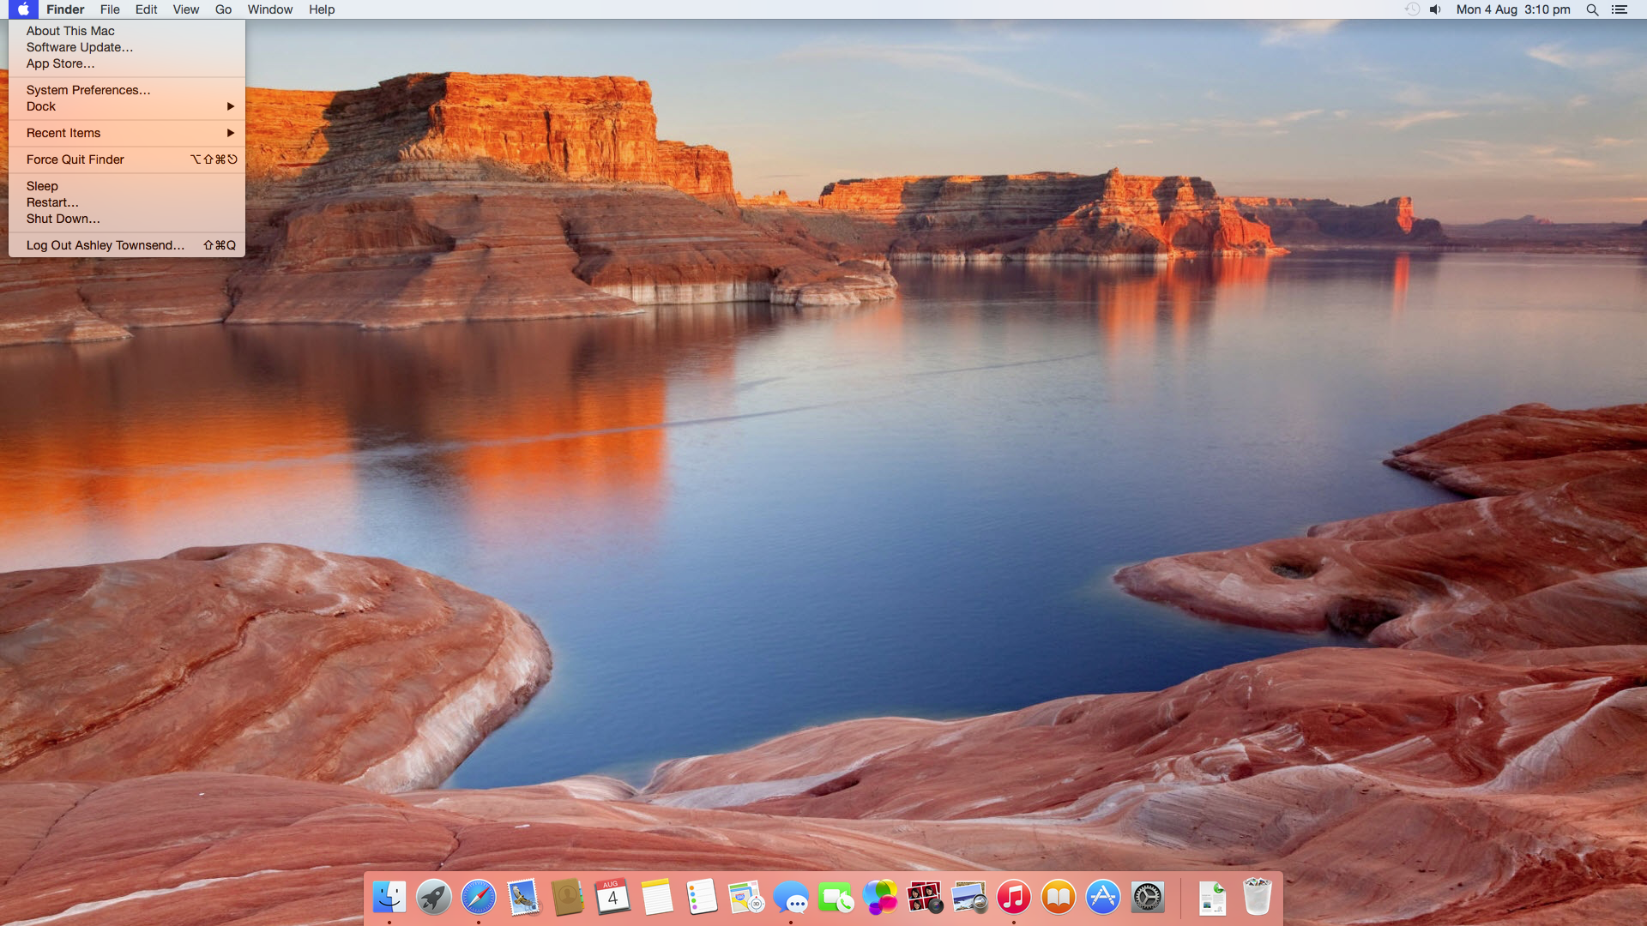Open Calendar from the Dock
Image resolution: width=1647 pixels, height=926 pixels.
(612, 898)
